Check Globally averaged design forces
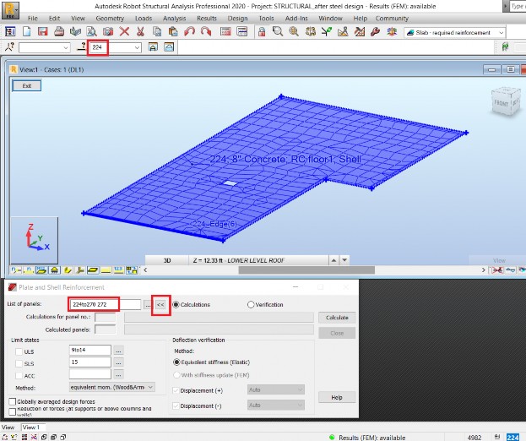 click(x=13, y=401)
